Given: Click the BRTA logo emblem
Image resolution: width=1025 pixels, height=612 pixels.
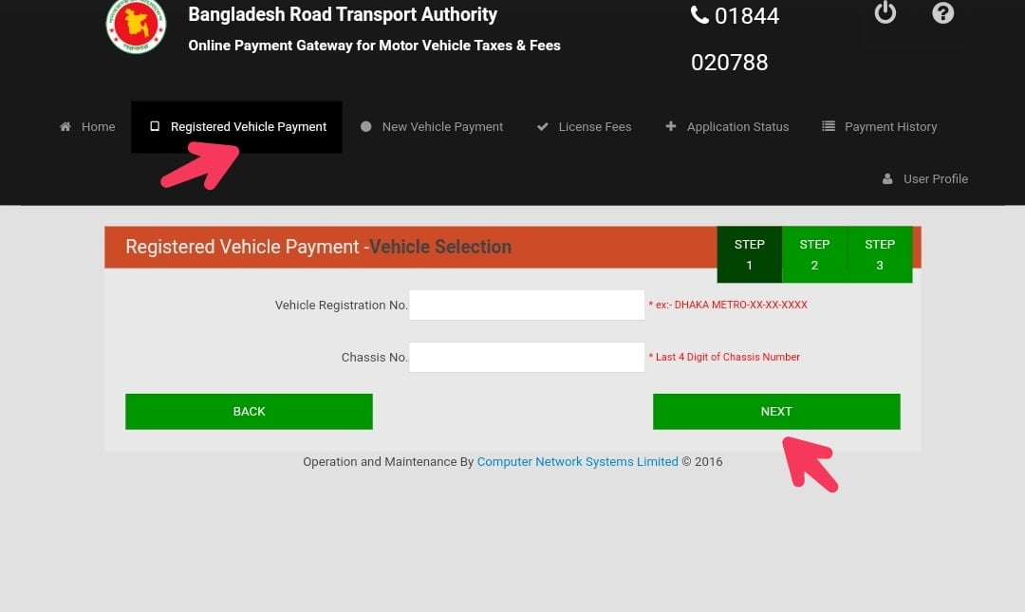Looking at the screenshot, I should click(136, 26).
